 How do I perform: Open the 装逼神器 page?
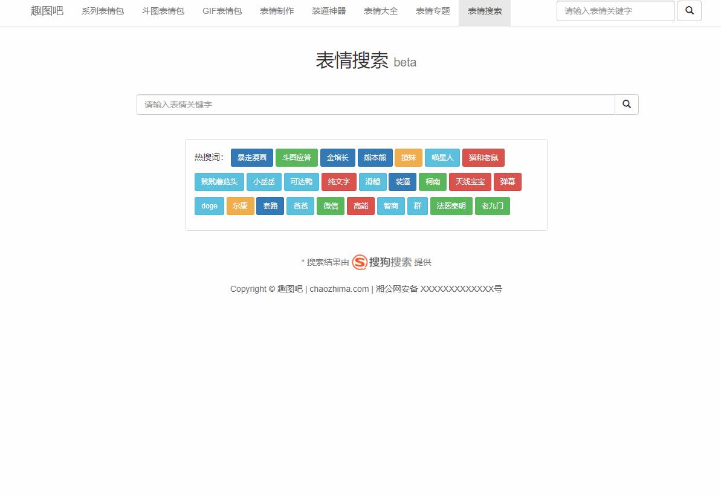(329, 11)
